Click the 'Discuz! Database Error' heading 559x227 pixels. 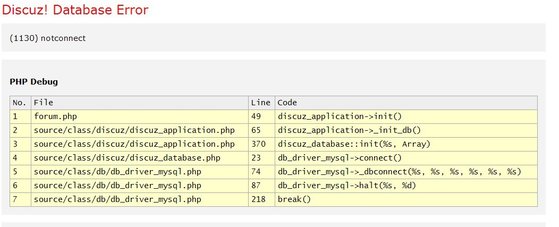click(75, 10)
